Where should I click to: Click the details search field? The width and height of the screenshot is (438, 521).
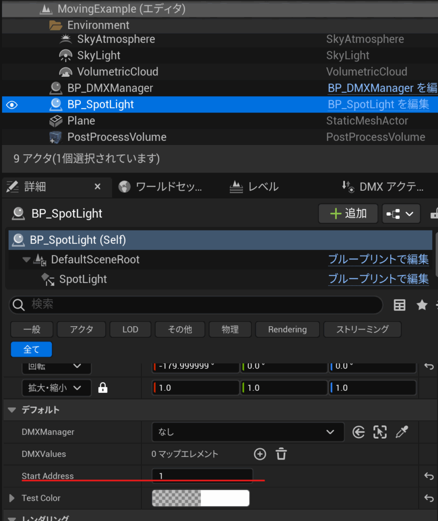coord(196,305)
